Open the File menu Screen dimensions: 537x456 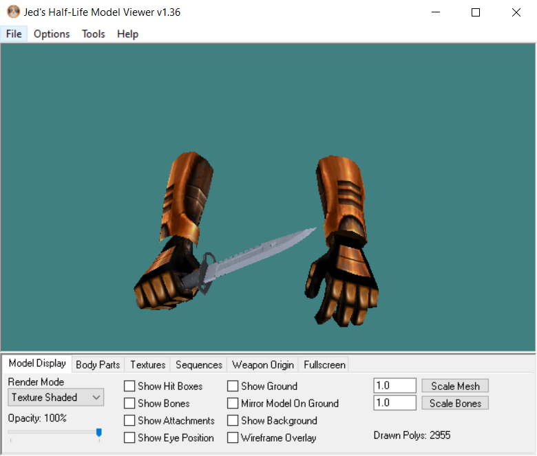pos(14,34)
